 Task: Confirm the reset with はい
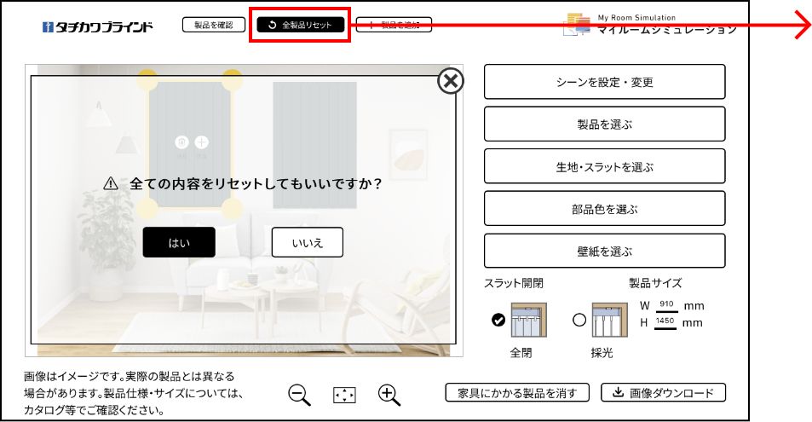[179, 242]
